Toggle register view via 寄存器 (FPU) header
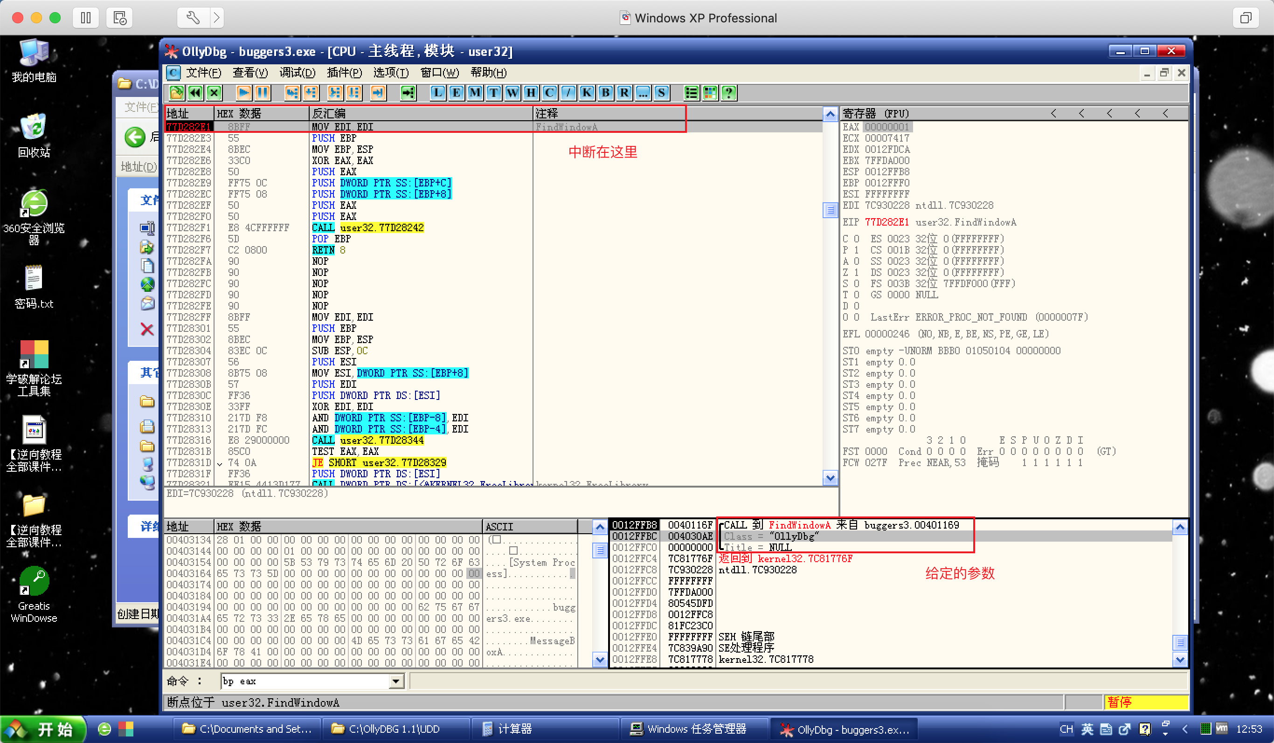Image resolution: width=1274 pixels, height=743 pixels. pyautogui.click(x=876, y=113)
